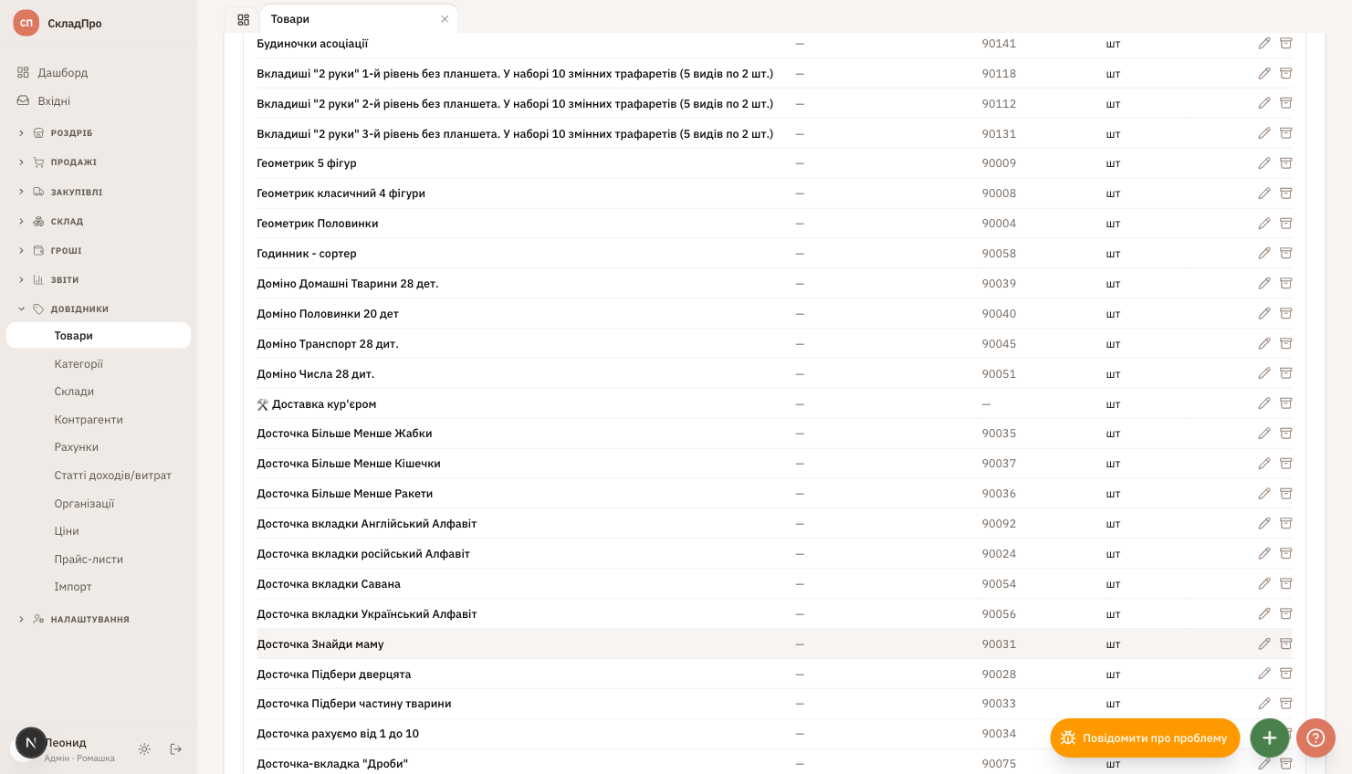Open the dashboard grid icon tab
Image resolution: width=1352 pixels, height=774 pixels.
click(x=243, y=19)
